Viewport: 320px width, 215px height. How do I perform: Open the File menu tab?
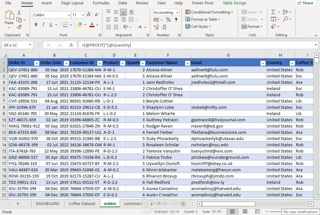(x=8, y=3)
